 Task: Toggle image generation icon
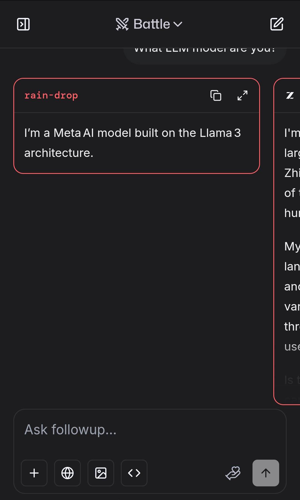(x=101, y=473)
